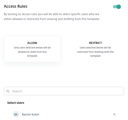Remove Rachel Auten with the X icon
128x120 pixels.
(114, 114)
